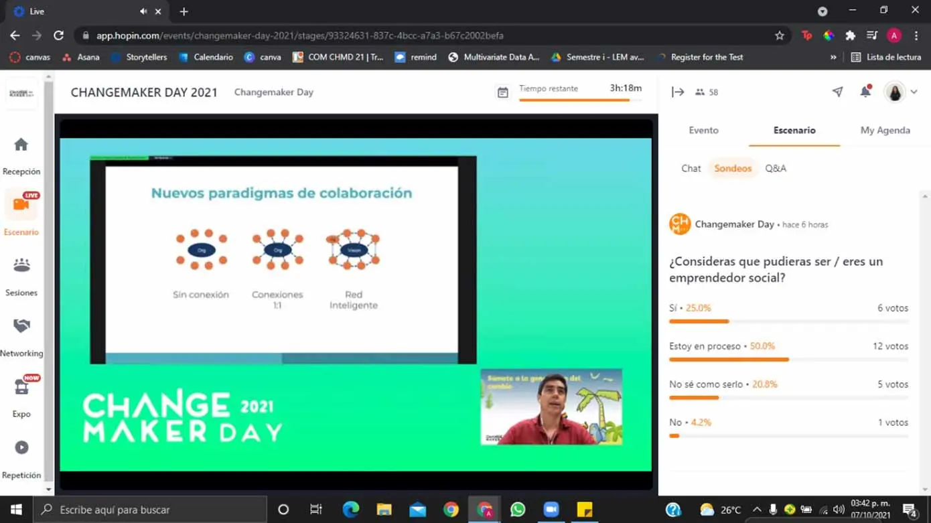Open Lista de lectura reading list
This screenshot has width=931, height=523.
point(885,57)
